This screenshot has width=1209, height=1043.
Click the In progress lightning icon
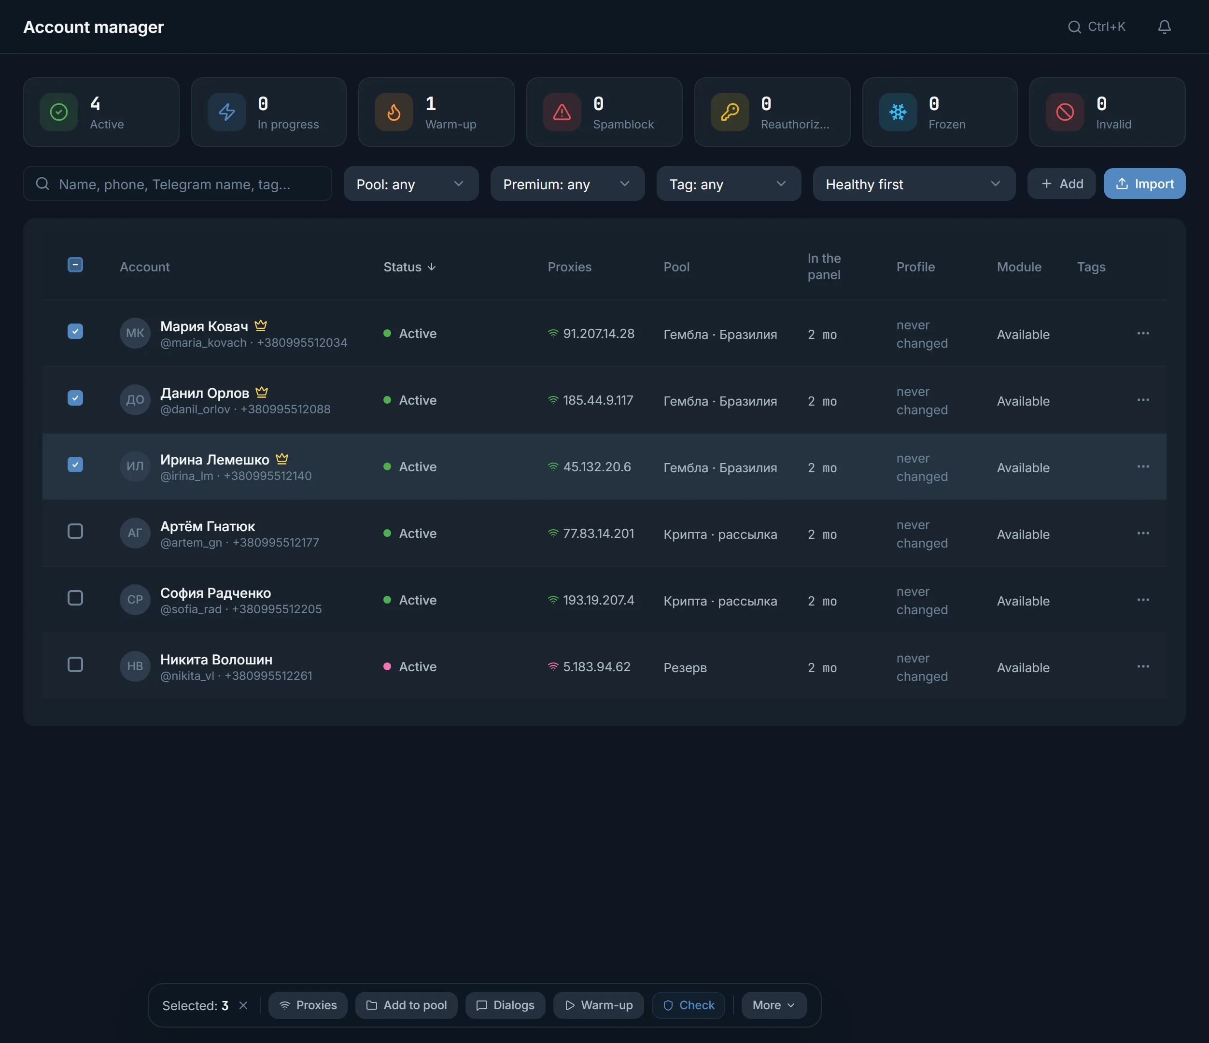[x=227, y=112]
